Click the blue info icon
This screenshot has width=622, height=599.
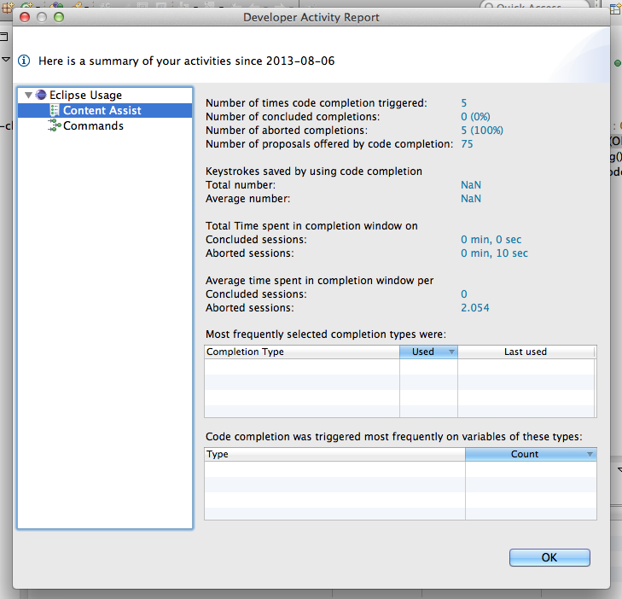pyautogui.click(x=24, y=61)
